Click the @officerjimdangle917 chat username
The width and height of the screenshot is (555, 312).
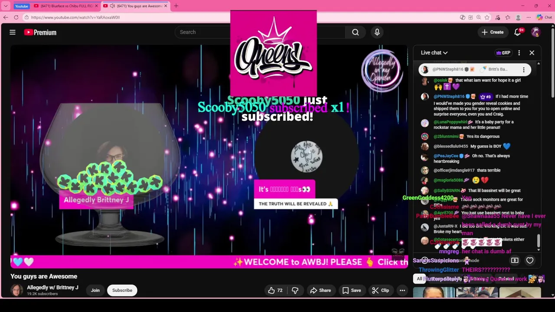[x=454, y=170]
